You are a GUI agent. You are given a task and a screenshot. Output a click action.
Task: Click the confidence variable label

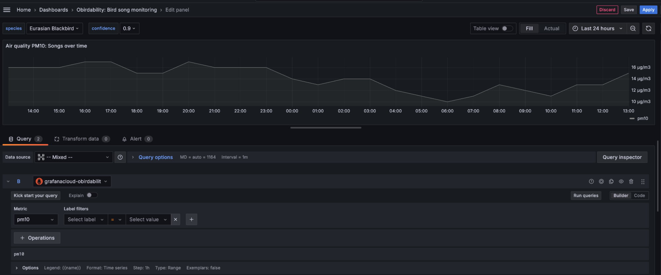[x=103, y=28]
